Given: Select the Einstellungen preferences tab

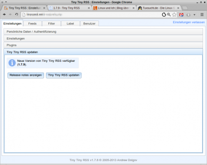Looking at the screenshot, I should 13,24.
